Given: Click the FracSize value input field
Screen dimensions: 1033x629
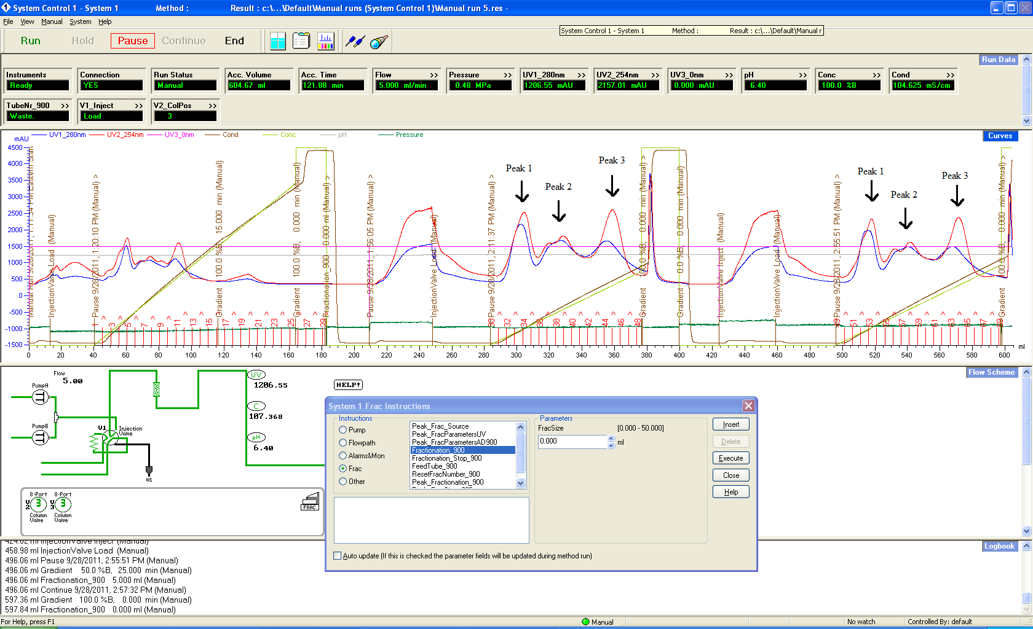Looking at the screenshot, I should click(572, 442).
